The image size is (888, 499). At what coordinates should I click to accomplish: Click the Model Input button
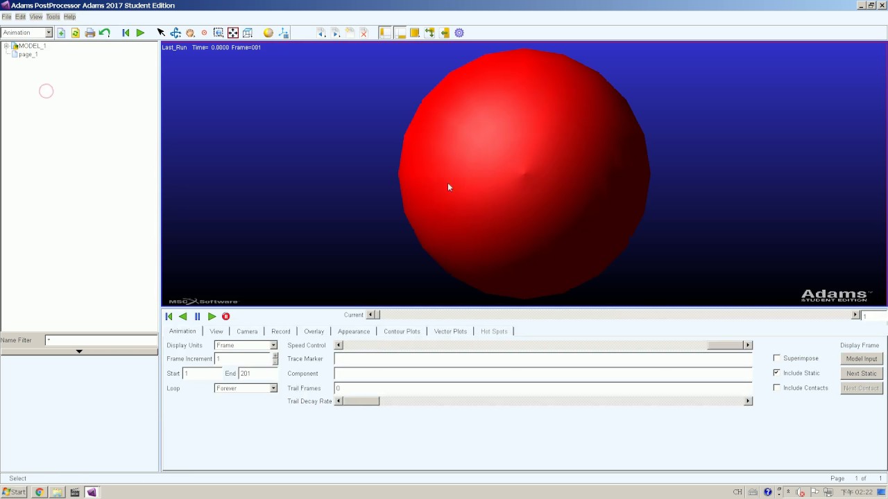pyautogui.click(x=862, y=358)
